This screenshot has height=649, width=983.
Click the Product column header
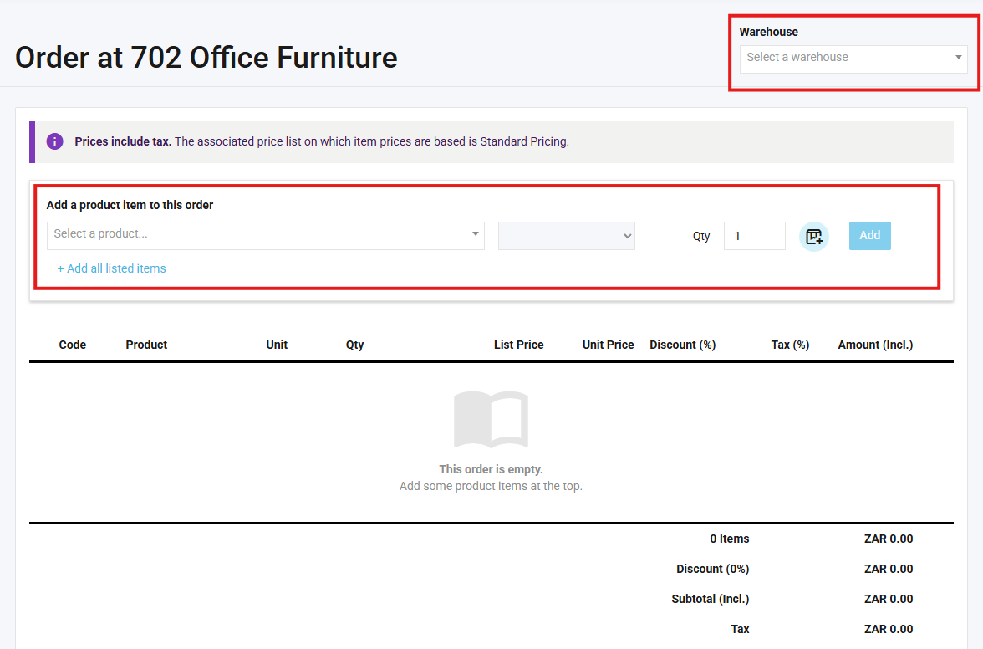[x=146, y=345]
